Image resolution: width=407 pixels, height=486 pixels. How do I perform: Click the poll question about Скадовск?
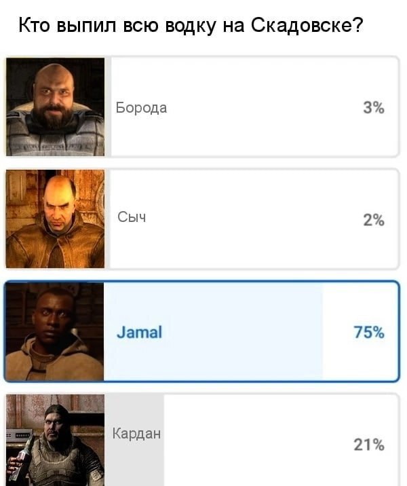190,26
